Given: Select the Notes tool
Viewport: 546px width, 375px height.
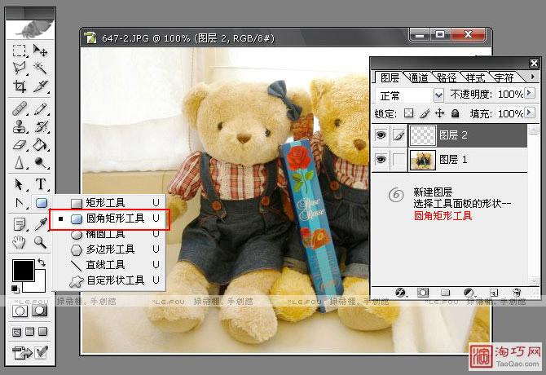Looking at the screenshot, I should (20, 224).
